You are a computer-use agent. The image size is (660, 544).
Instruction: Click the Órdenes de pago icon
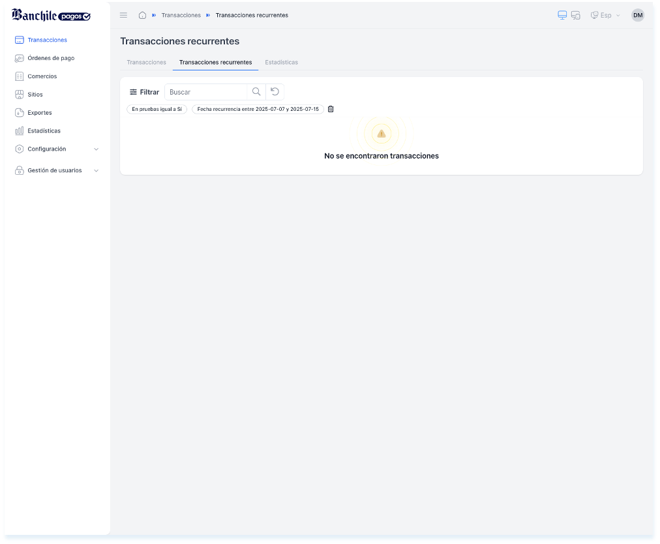[20, 58]
